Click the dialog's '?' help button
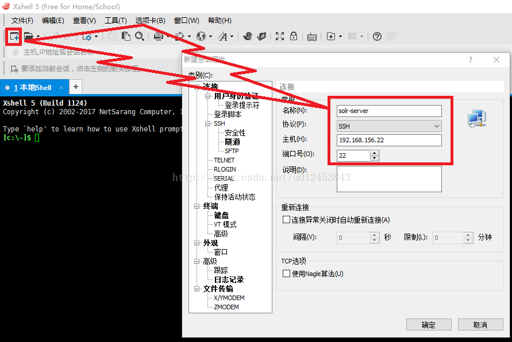Image resolution: width=512 pixels, height=342 pixels. point(471,60)
